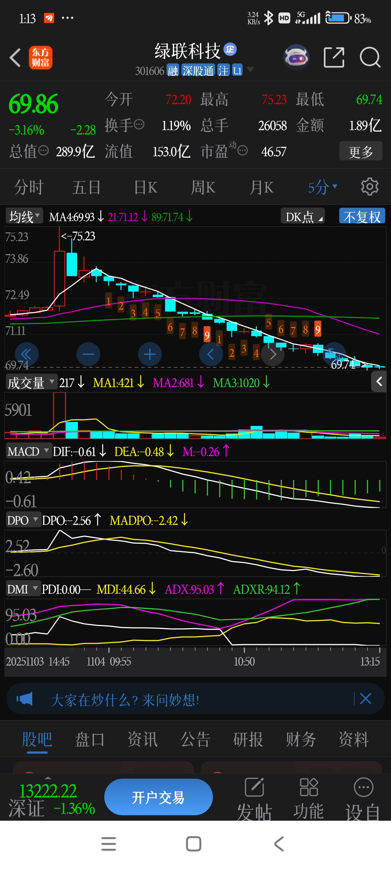Toggle the DK点 signal button
The height and width of the screenshot is (870, 391).
click(x=303, y=216)
